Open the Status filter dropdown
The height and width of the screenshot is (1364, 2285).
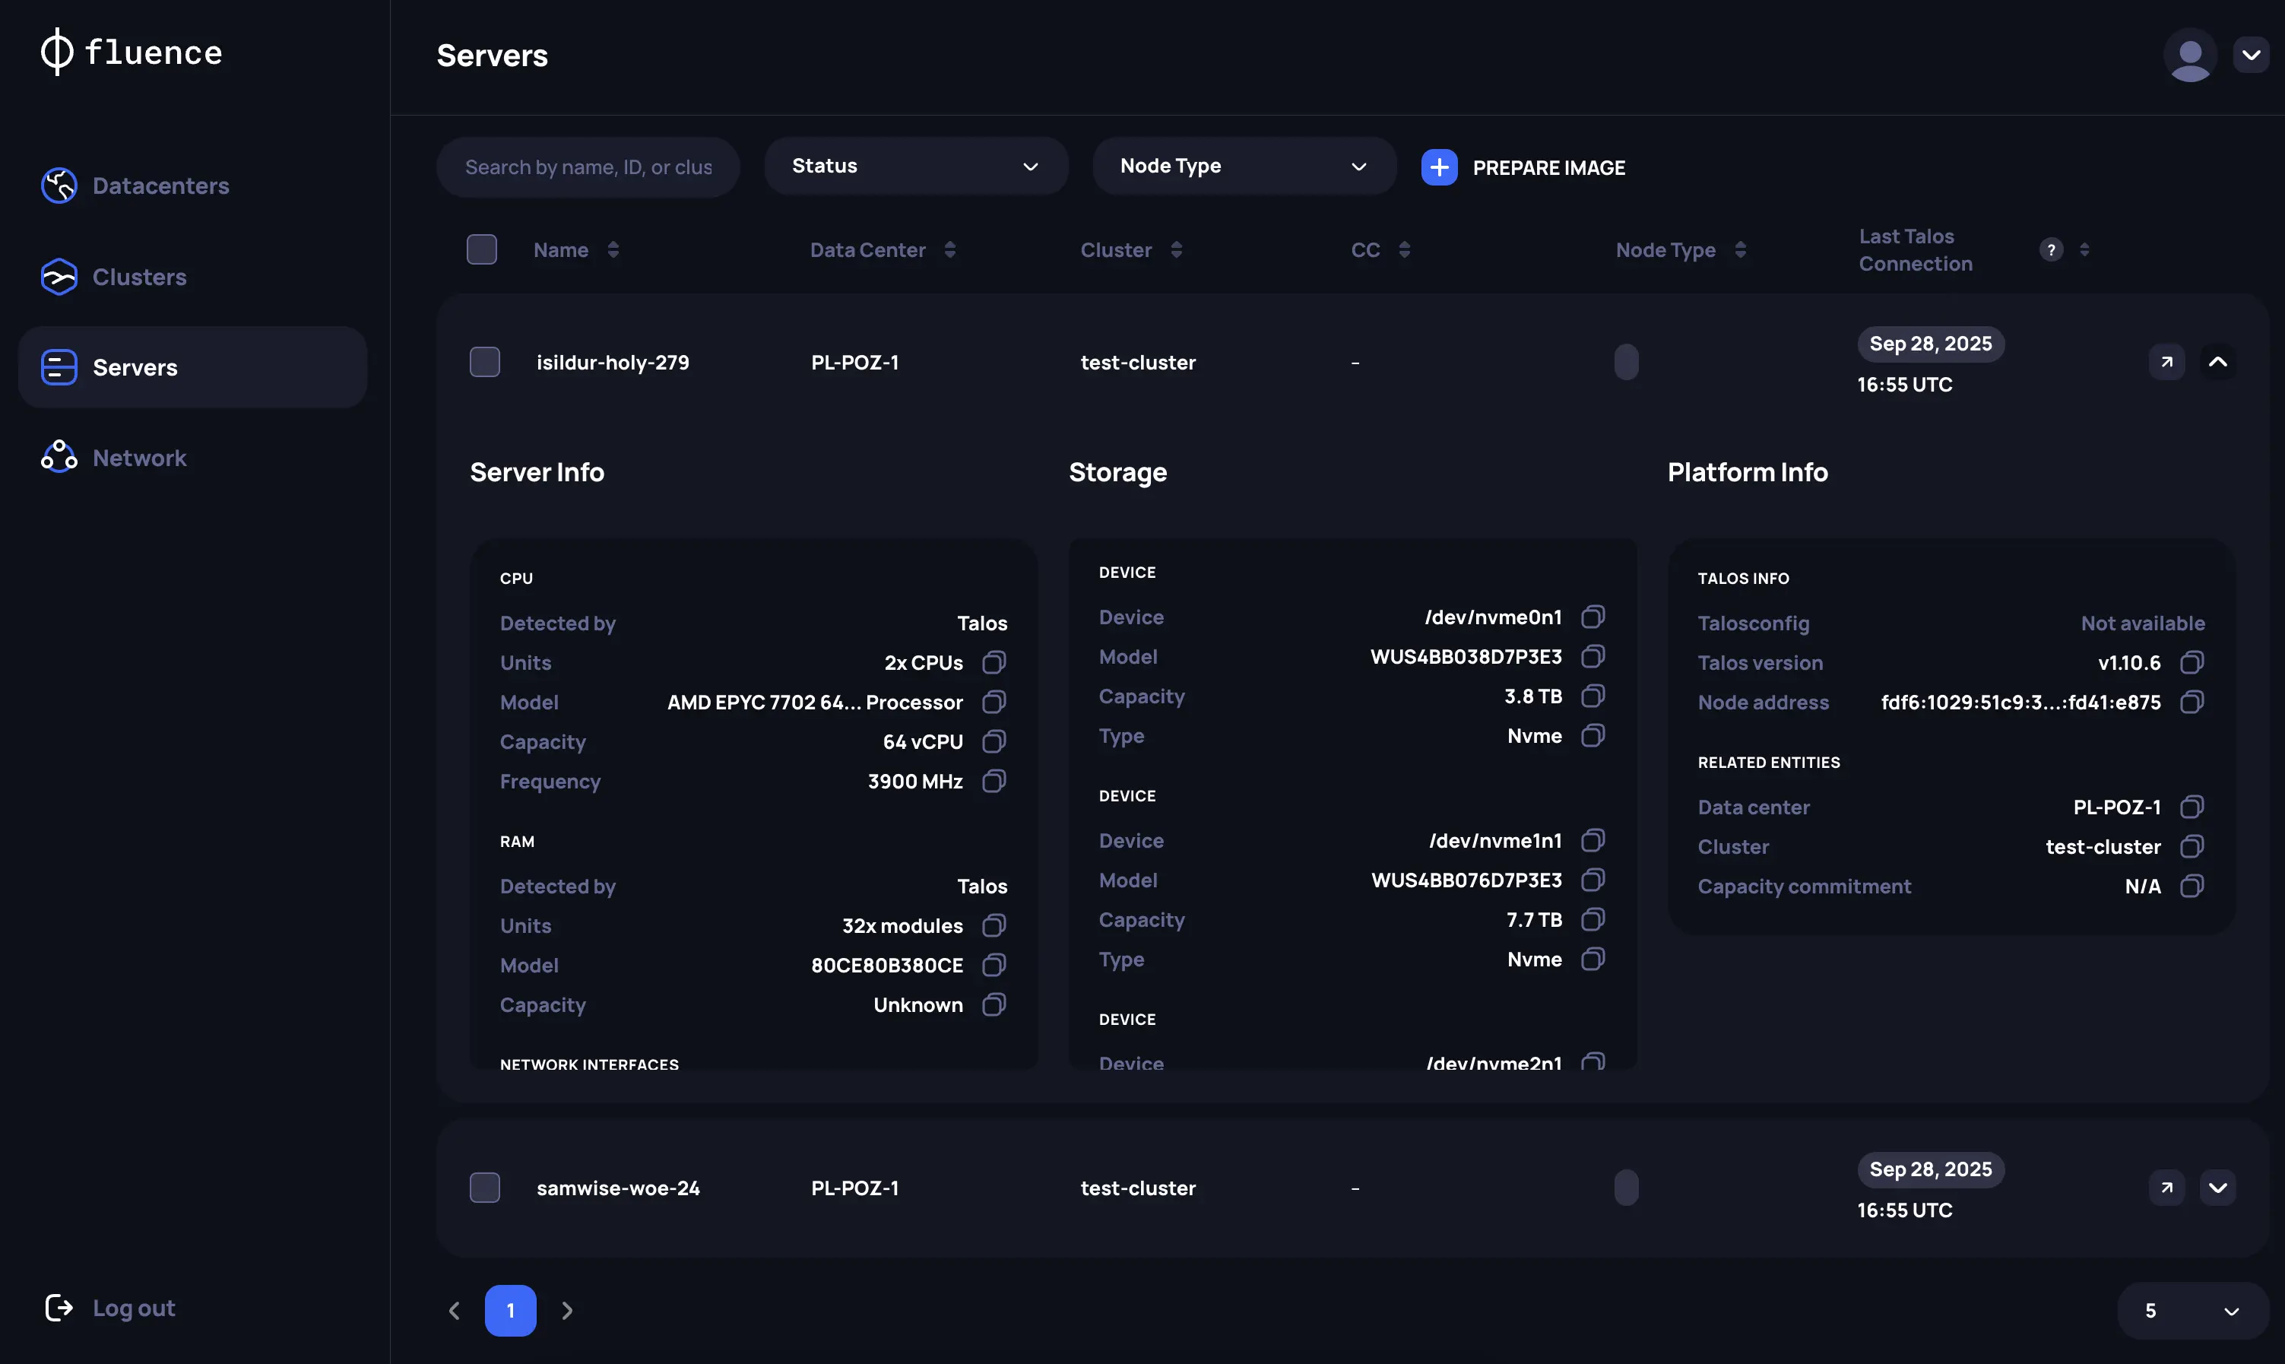[915, 167]
